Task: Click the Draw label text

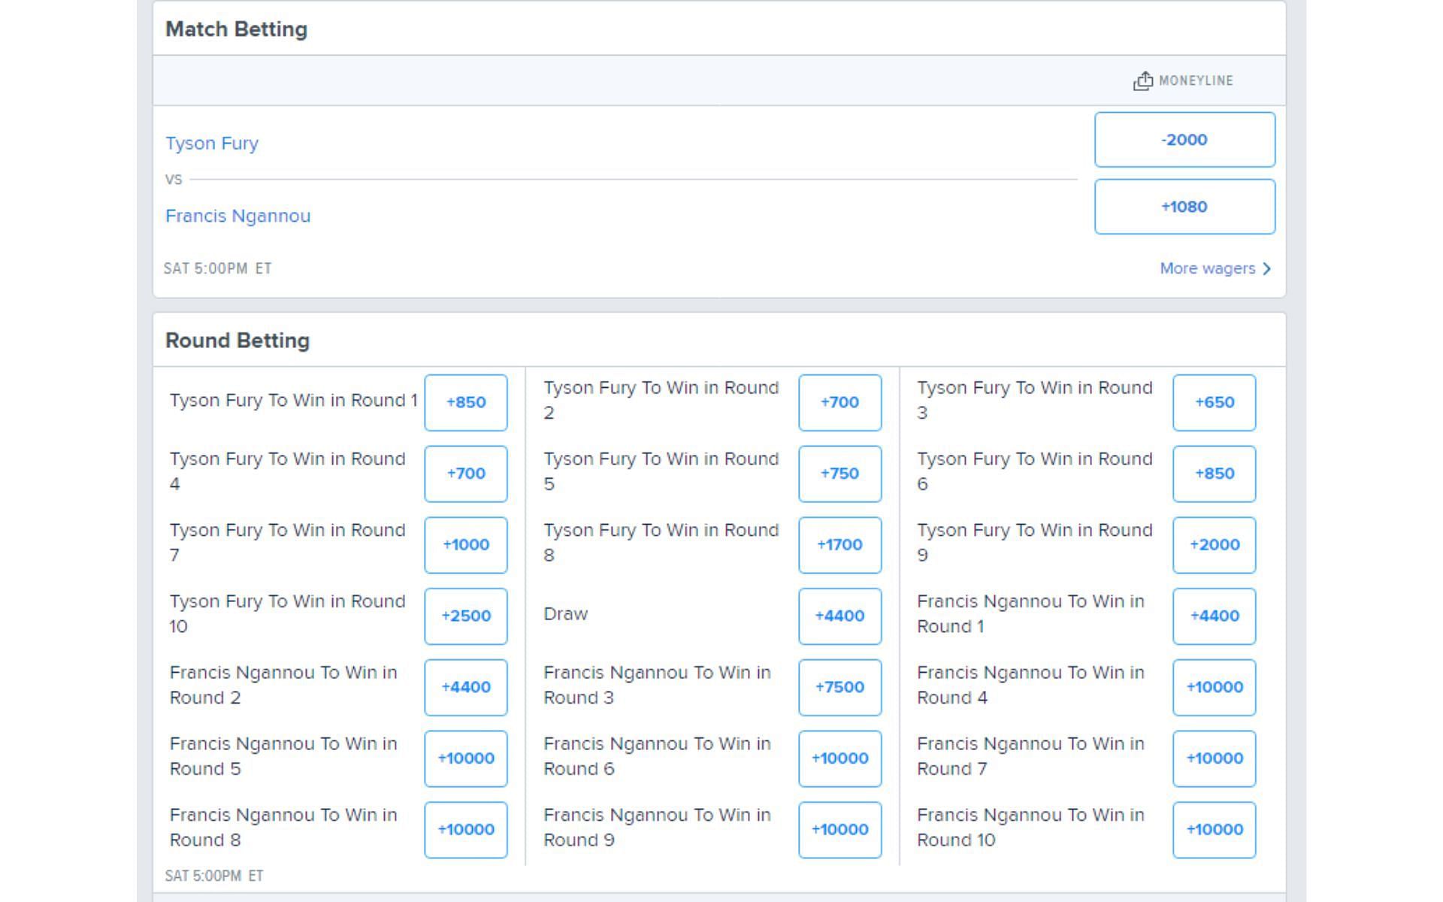Action: (565, 614)
